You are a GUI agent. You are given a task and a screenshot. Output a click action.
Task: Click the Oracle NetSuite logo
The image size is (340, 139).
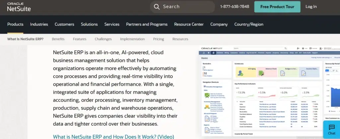point(19,7)
